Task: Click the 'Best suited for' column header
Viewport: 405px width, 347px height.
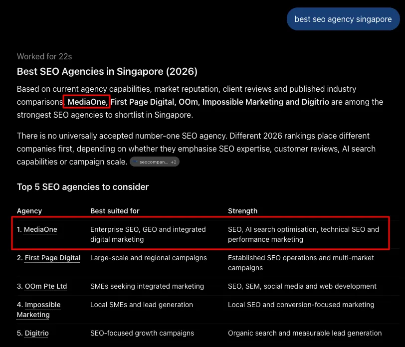Action: (115, 211)
